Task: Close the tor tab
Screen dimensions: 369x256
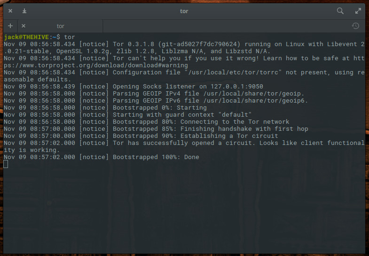Action: [24, 26]
